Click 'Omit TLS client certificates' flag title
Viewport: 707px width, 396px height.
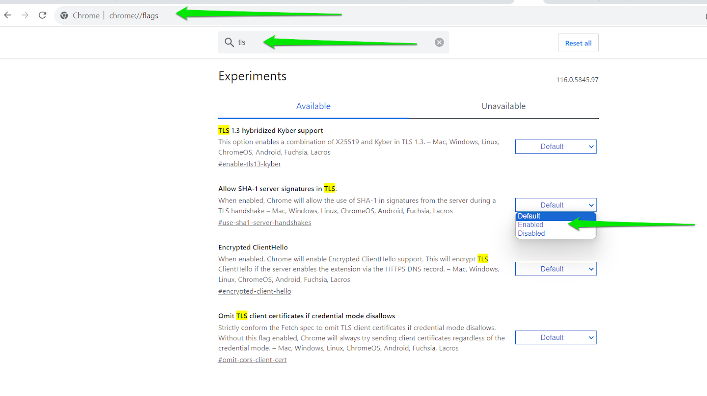click(x=307, y=316)
